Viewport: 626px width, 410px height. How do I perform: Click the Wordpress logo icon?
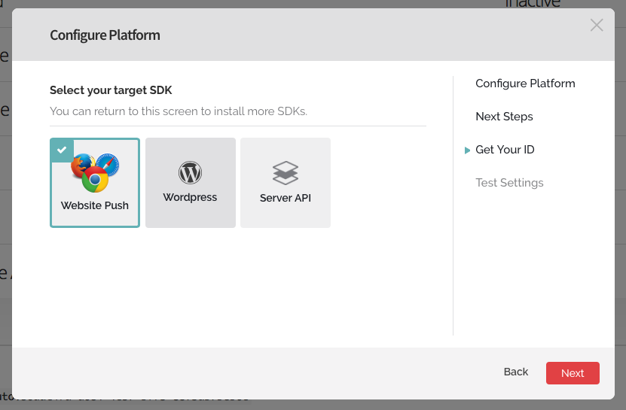click(x=190, y=172)
